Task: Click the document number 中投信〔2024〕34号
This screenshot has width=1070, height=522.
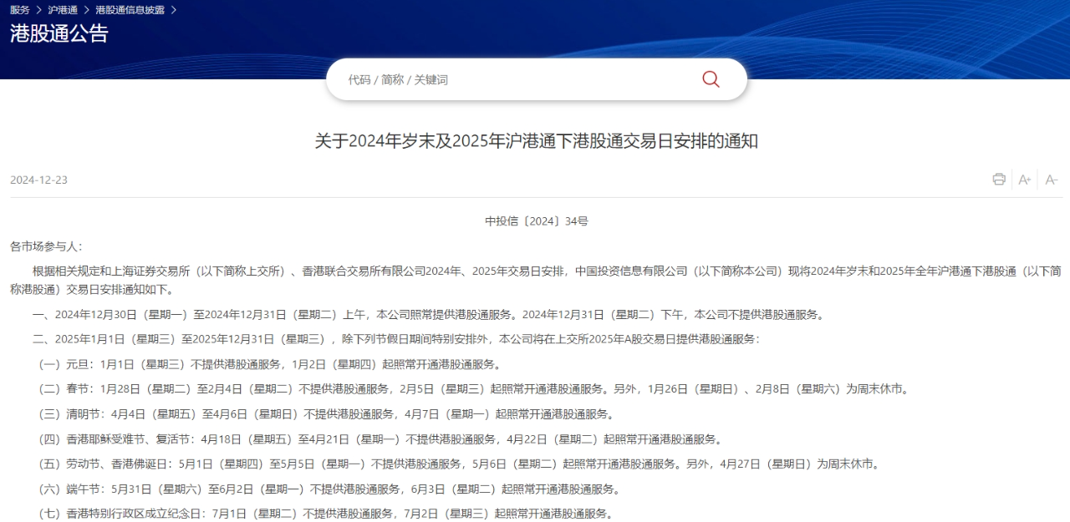Action: pos(535,220)
